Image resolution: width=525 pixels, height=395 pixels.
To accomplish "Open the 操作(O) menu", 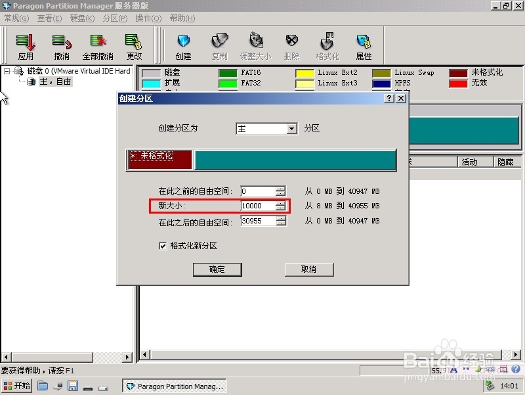I will point(148,18).
